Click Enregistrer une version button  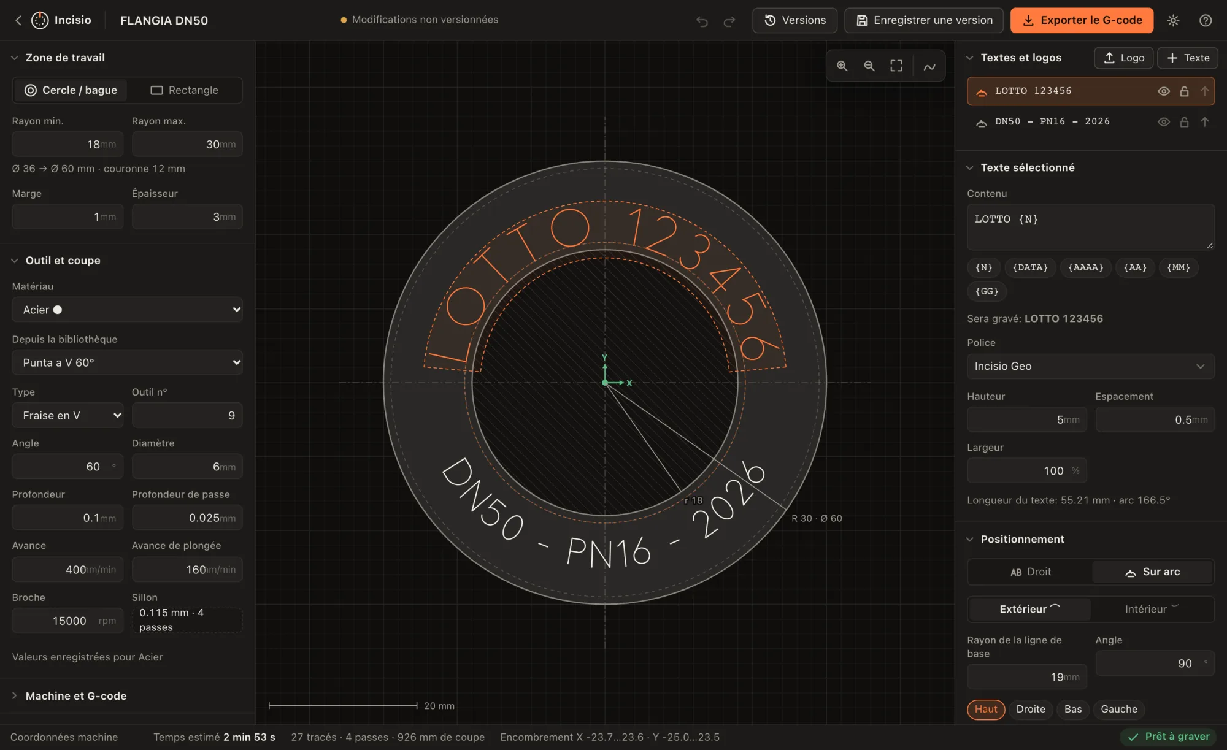923,20
